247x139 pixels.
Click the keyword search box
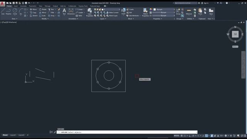(186, 3)
